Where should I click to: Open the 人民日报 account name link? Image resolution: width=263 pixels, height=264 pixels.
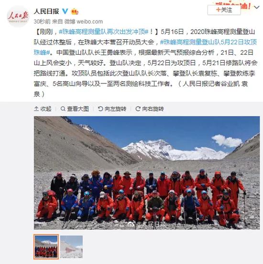46,11
